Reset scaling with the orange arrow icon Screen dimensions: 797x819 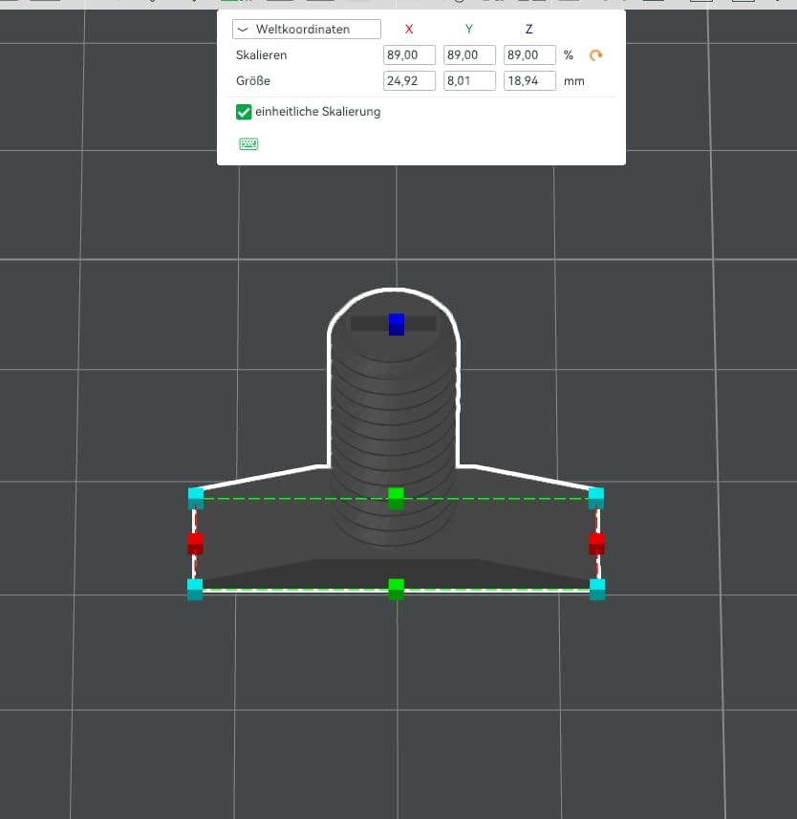pos(595,54)
